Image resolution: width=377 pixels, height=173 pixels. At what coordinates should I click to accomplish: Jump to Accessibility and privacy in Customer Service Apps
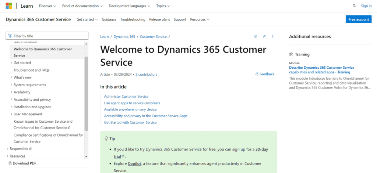pyautogui.click(x=146, y=116)
